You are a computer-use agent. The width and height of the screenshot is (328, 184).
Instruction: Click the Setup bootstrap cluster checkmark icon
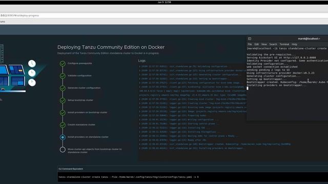(x=63, y=101)
